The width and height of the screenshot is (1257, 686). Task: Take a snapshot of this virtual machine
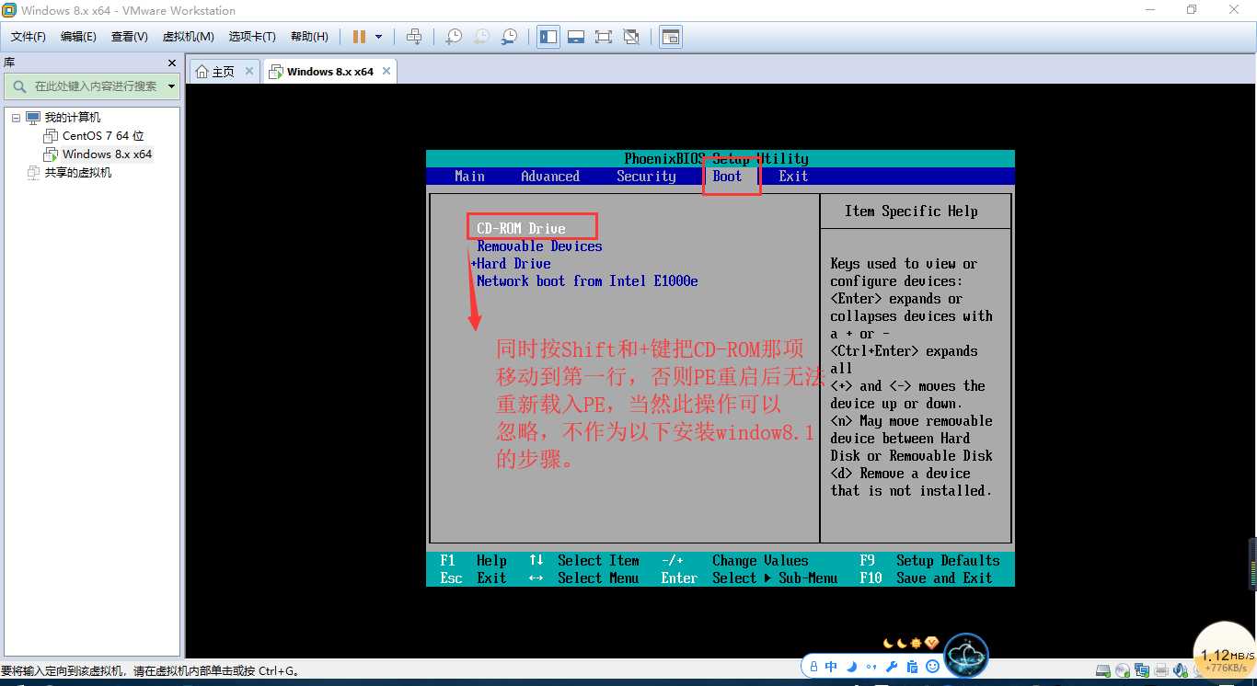point(454,37)
